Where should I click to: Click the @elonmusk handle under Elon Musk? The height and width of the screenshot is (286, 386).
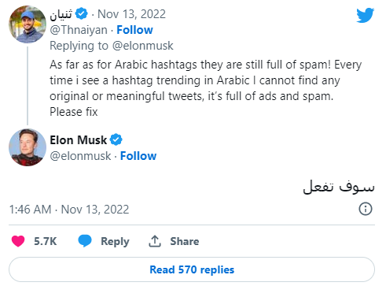(x=80, y=156)
